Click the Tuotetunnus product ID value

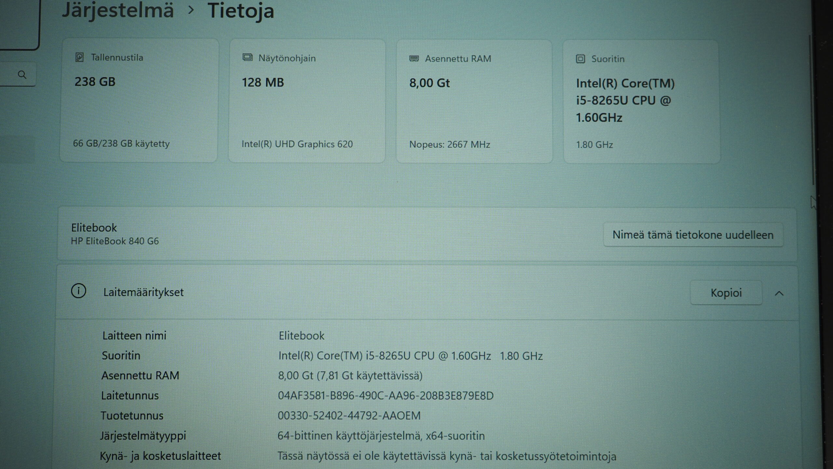349,416
